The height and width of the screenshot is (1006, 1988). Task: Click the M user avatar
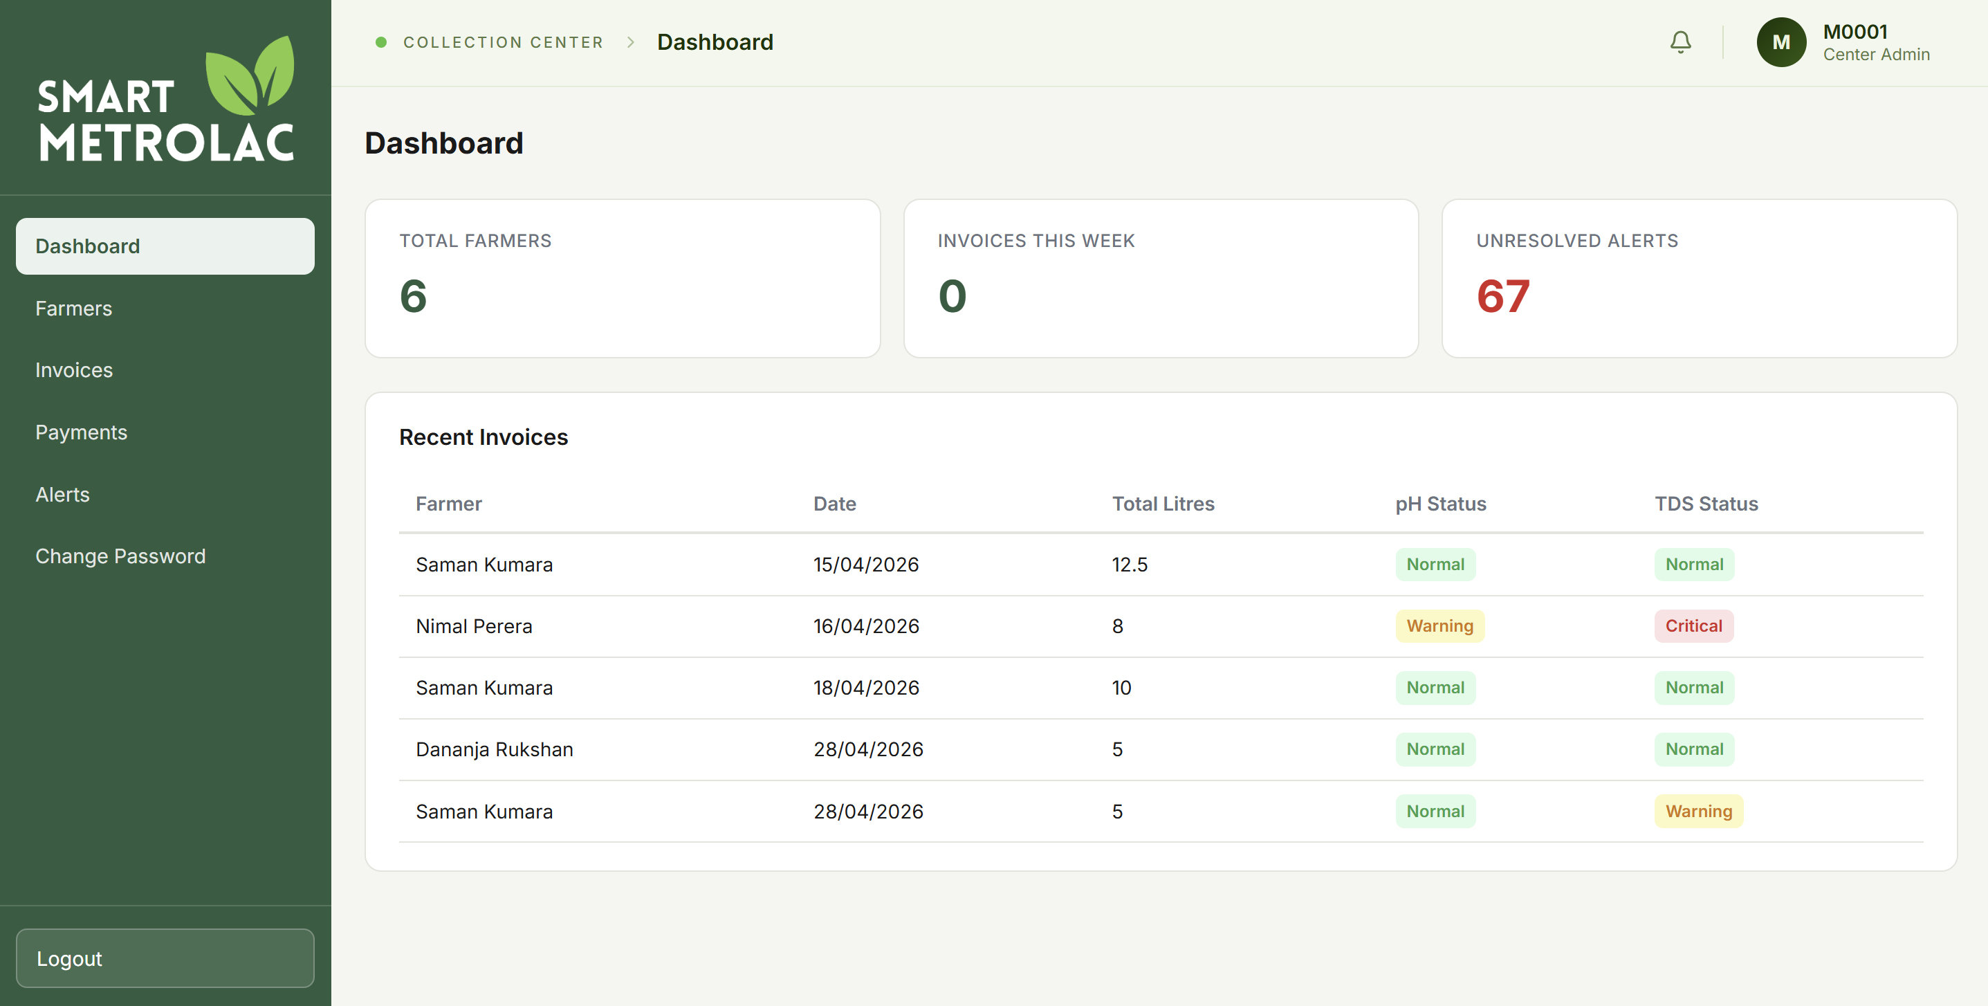point(1780,42)
